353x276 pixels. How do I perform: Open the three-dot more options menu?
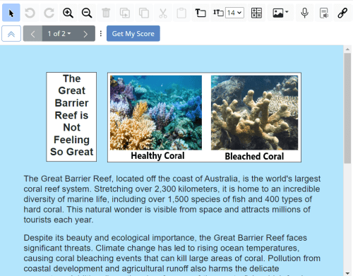[x=101, y=34]
